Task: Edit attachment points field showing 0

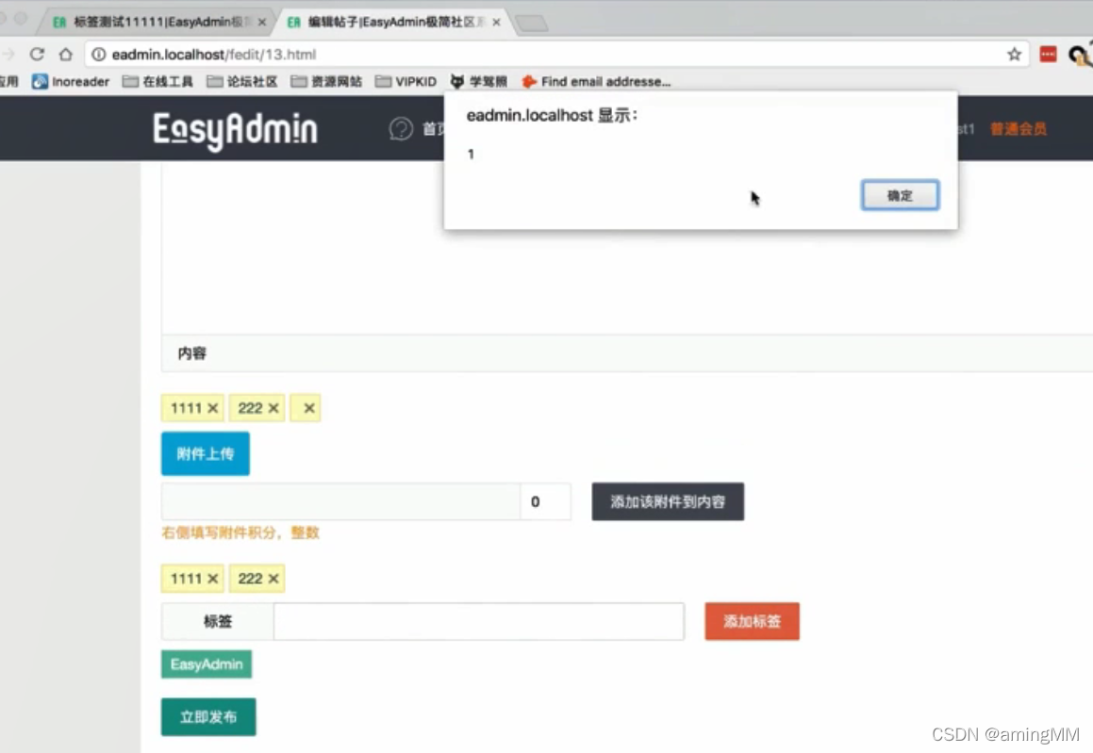Action: pos(545,501)
